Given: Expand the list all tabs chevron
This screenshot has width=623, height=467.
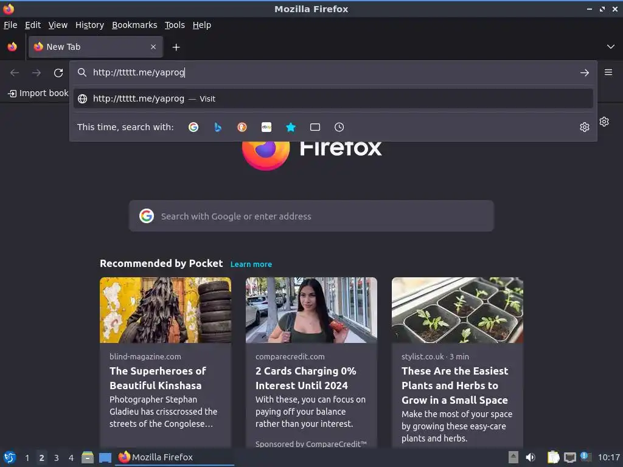Looking at the screenshot, I should [611, 47].
